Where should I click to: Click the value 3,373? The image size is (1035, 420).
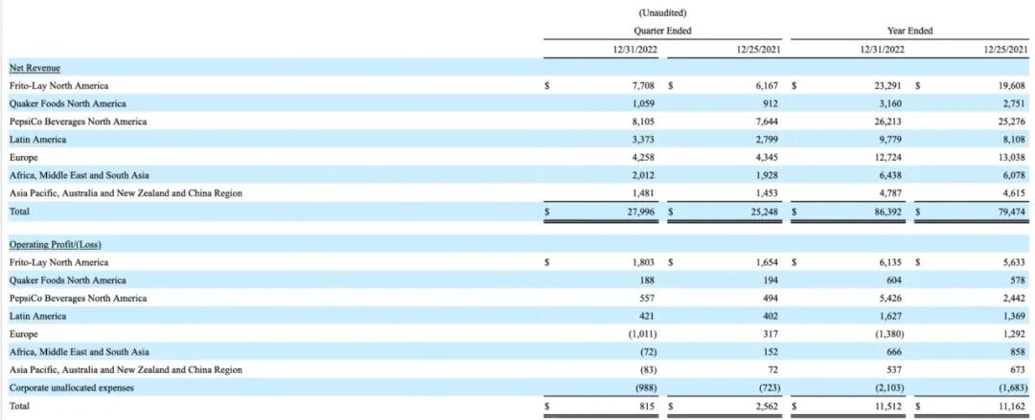click(646, 140)
